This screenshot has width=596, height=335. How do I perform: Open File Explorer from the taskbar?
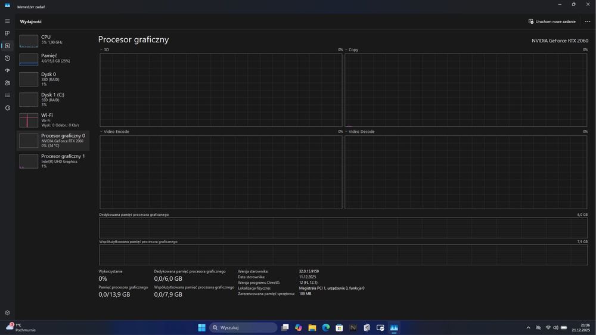(312, 327)
